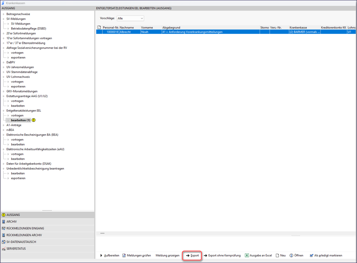Click the Meldungen prüfen document icon
Image resolution: width=357 pixels, height=263 pixels.
pos(124,256)
